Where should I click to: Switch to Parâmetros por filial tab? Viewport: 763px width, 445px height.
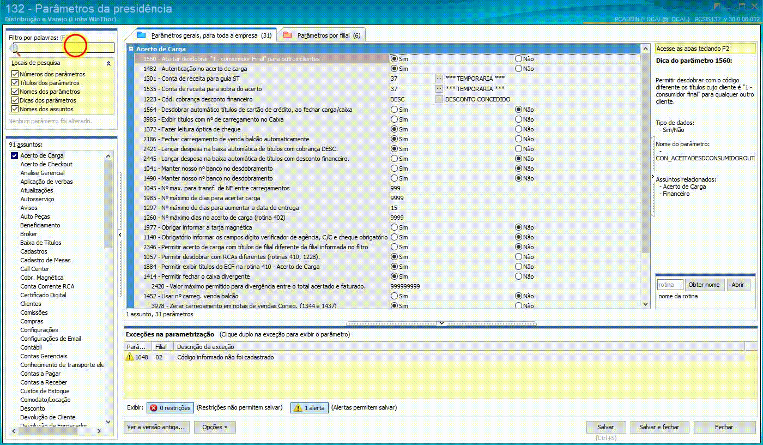point(322,35)
